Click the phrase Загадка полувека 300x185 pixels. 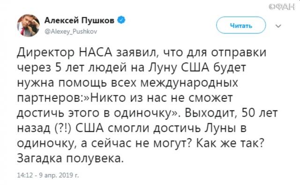[x=70, y=158]
